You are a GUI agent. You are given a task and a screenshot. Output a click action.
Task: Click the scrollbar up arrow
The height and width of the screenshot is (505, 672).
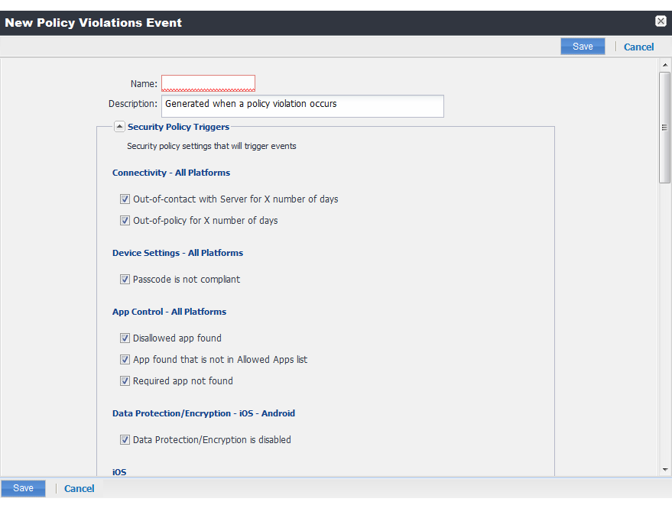pos(664,64)
